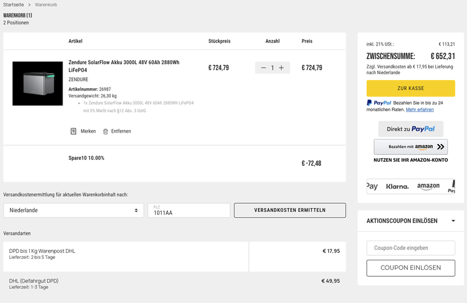The width and height of the screenshot is (467, 303).
Task: Click the Klarna logo in payment strip
Action: [x=398, y=186]
